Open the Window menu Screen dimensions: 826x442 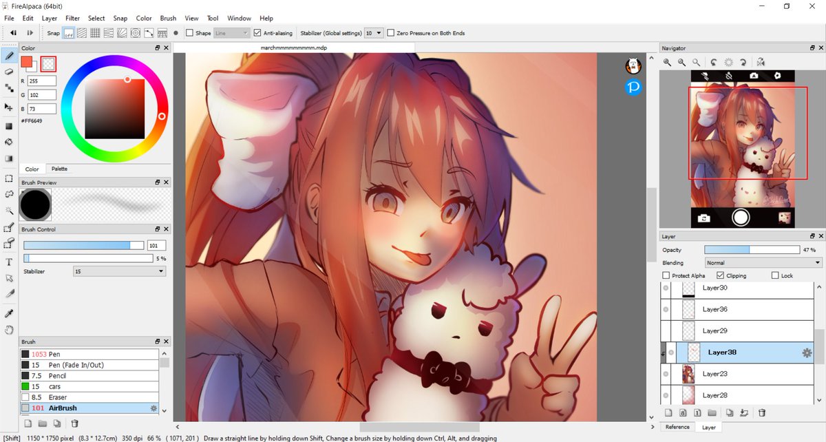coord(239,18)
